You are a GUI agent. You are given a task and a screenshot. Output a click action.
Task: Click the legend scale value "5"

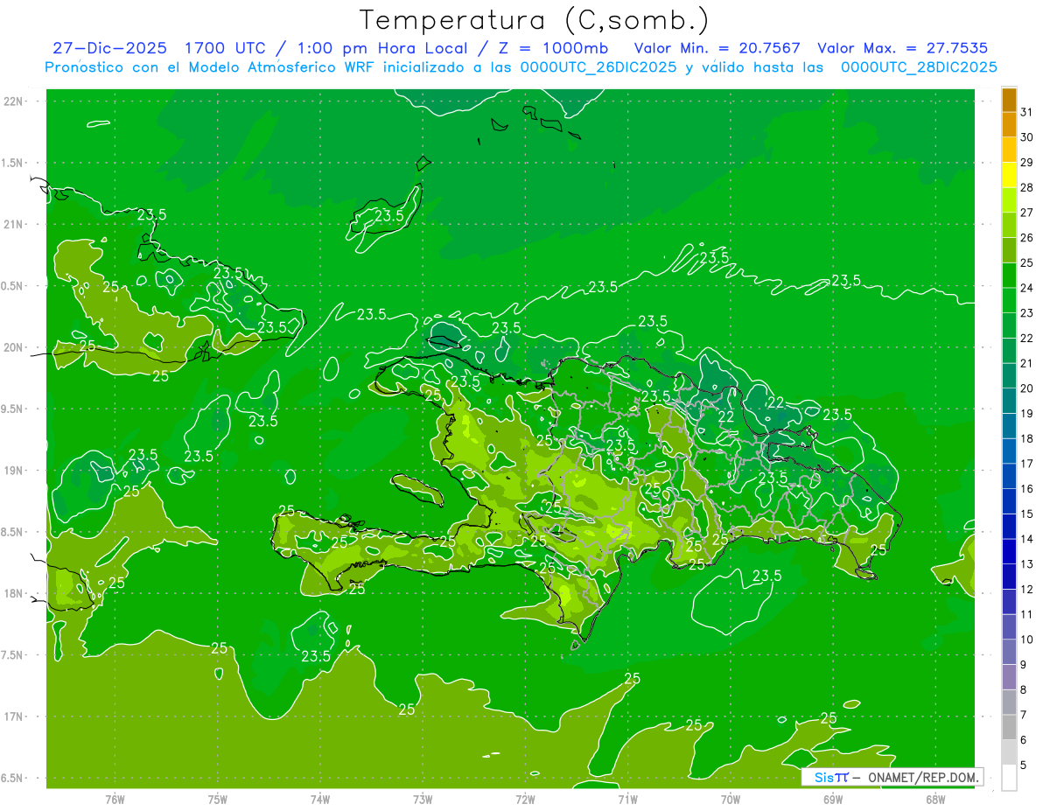click(1024, 766)
